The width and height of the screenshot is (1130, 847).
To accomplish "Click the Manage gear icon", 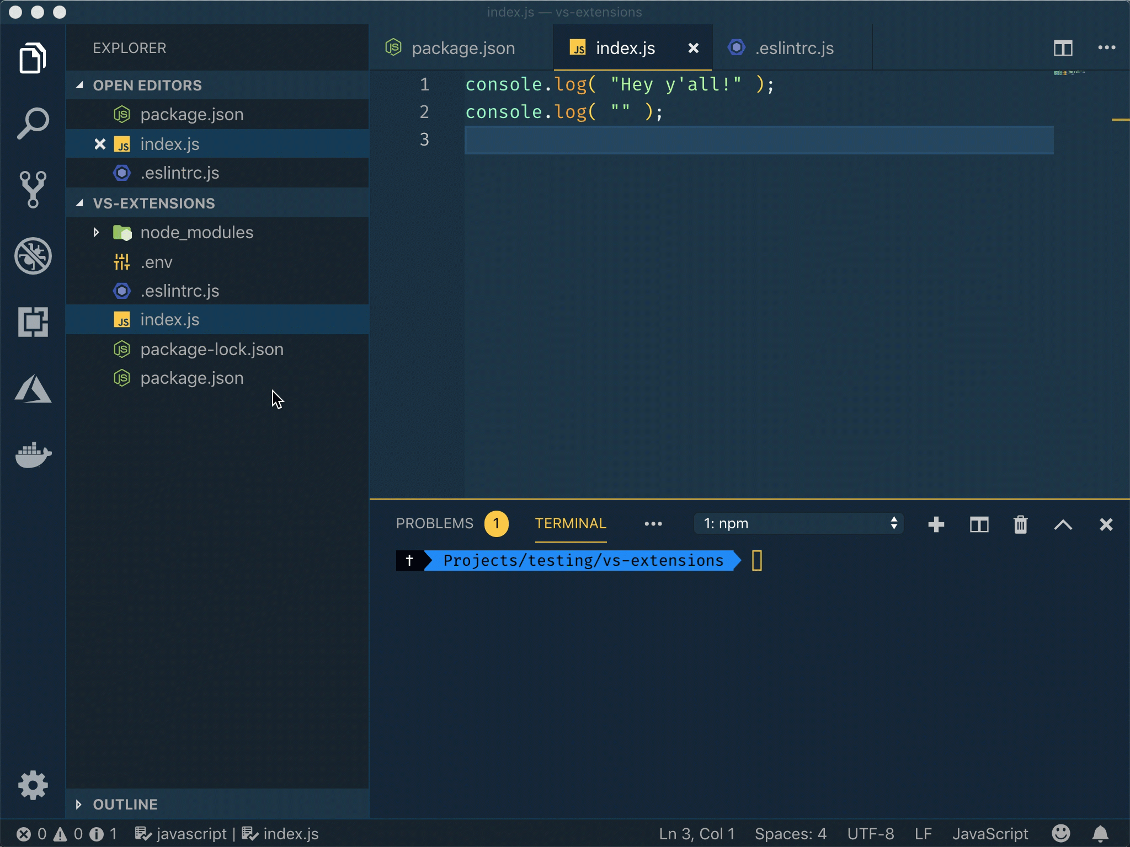I will click(x=33, y=785).
